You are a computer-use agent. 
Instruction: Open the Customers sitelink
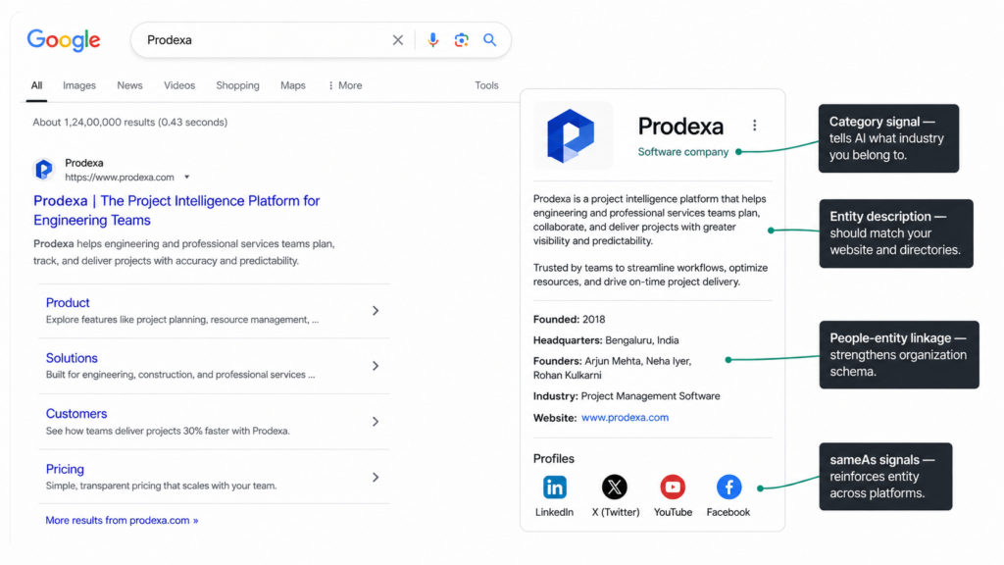coord(76,414)
